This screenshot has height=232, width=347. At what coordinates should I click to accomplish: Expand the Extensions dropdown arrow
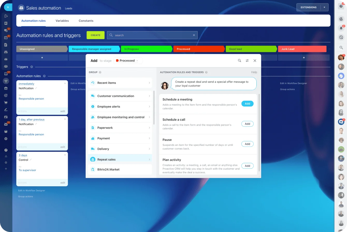(324, 8)
